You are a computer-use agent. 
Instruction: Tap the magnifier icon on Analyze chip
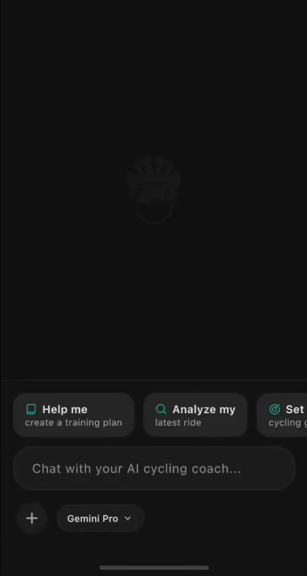(x=162, y=409)
